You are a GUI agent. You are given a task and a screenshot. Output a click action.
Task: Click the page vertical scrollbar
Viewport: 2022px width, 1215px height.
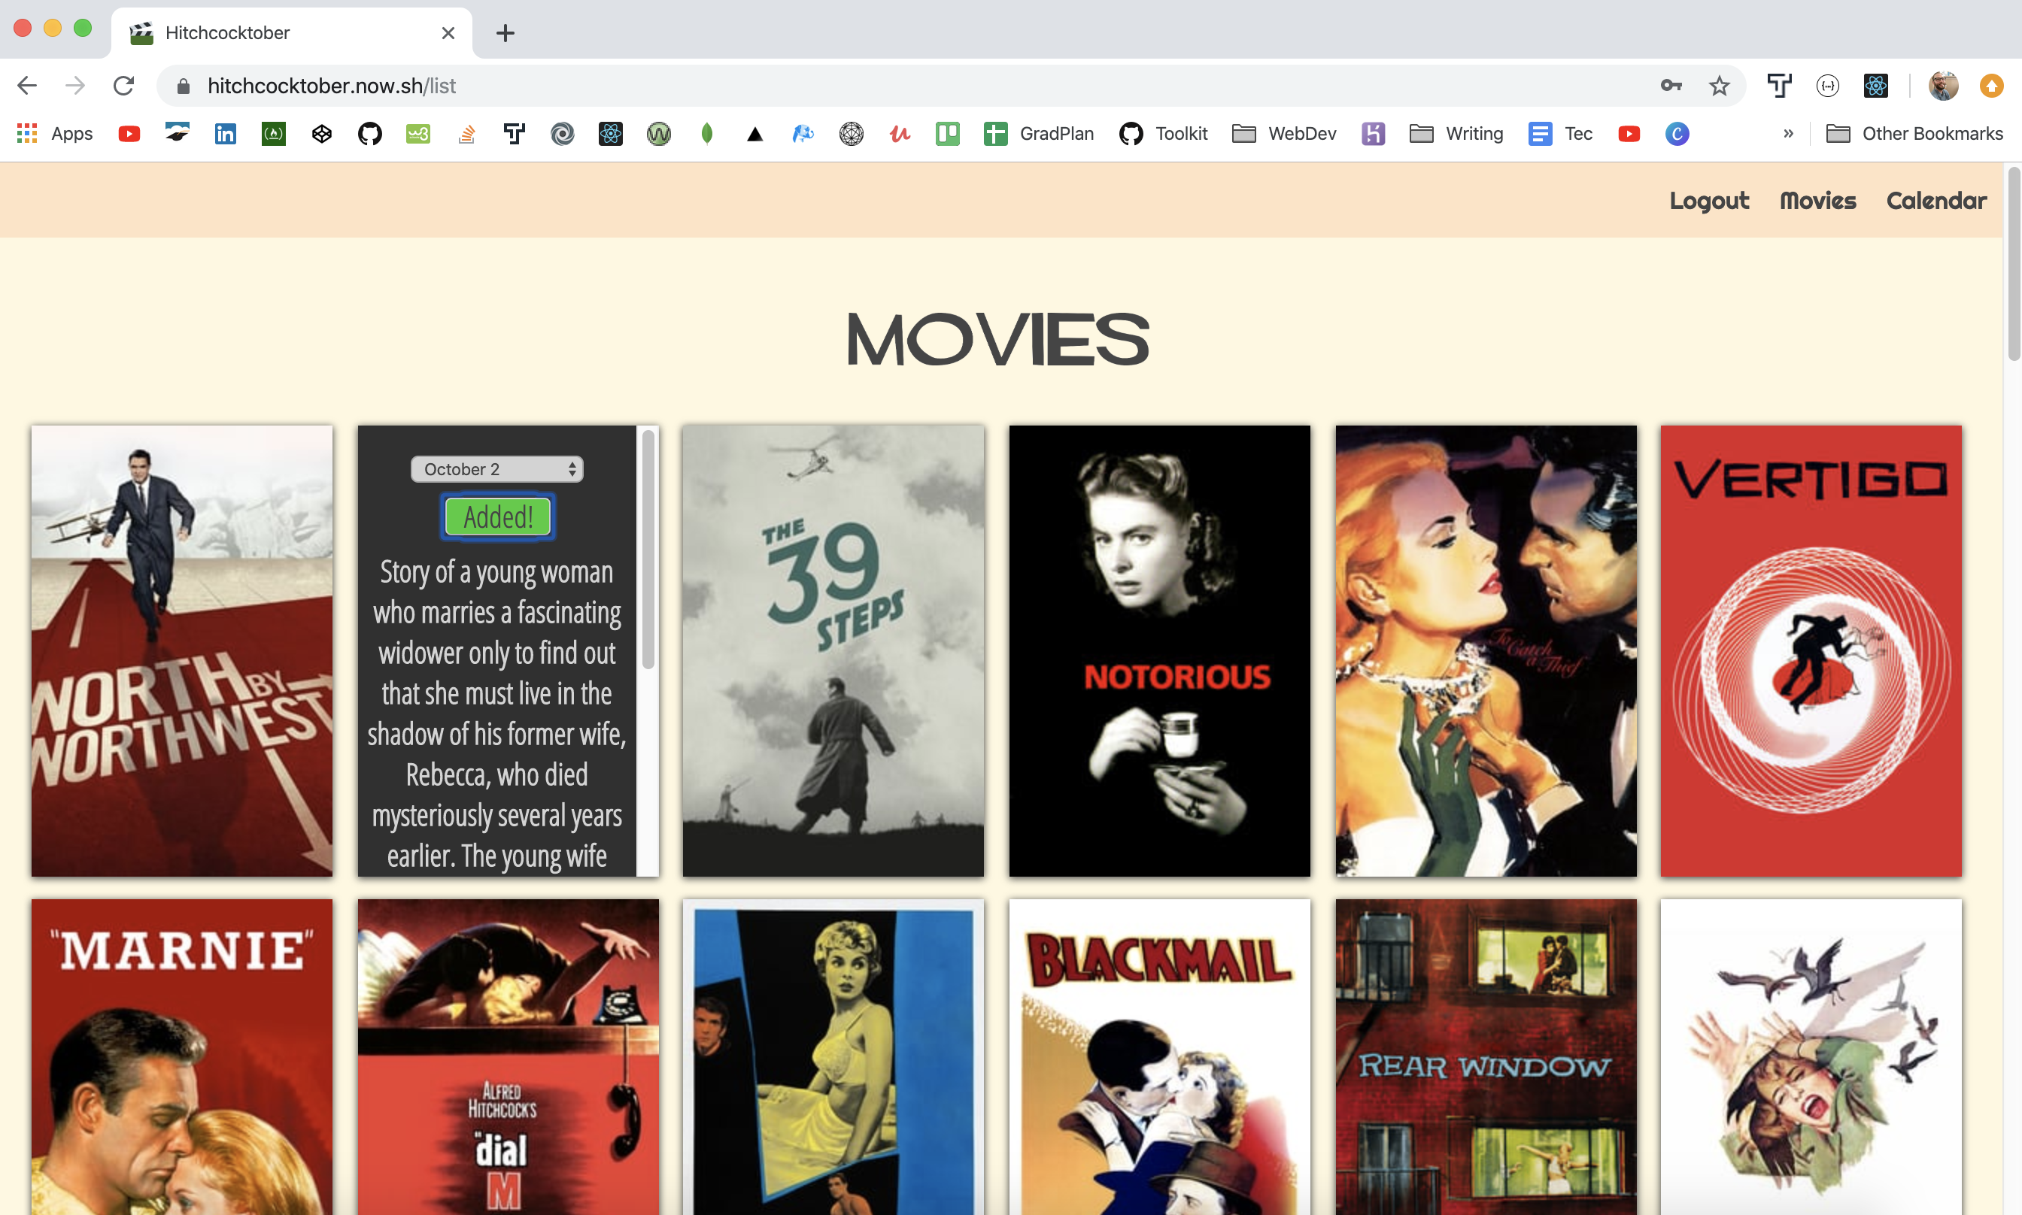pos(2013,265)
